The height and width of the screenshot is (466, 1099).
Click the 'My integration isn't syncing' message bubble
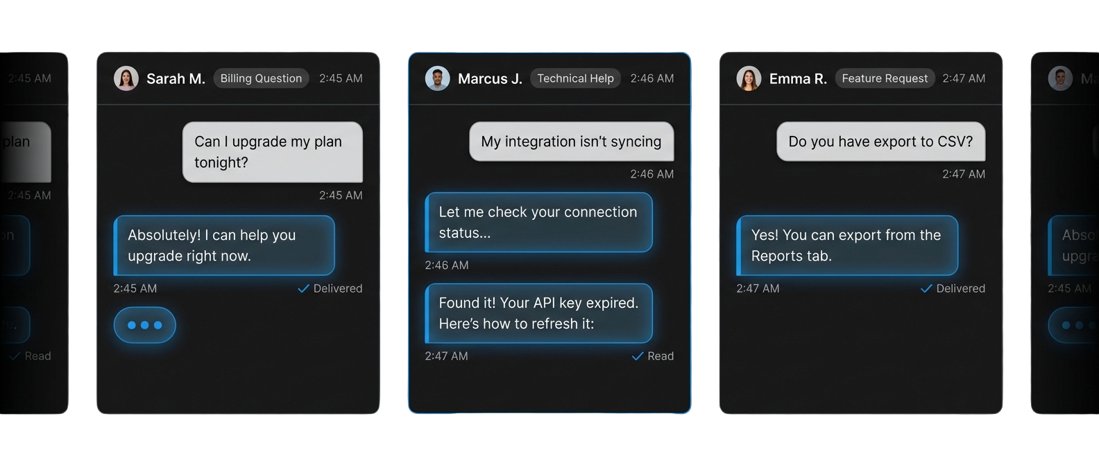point(571,141)
